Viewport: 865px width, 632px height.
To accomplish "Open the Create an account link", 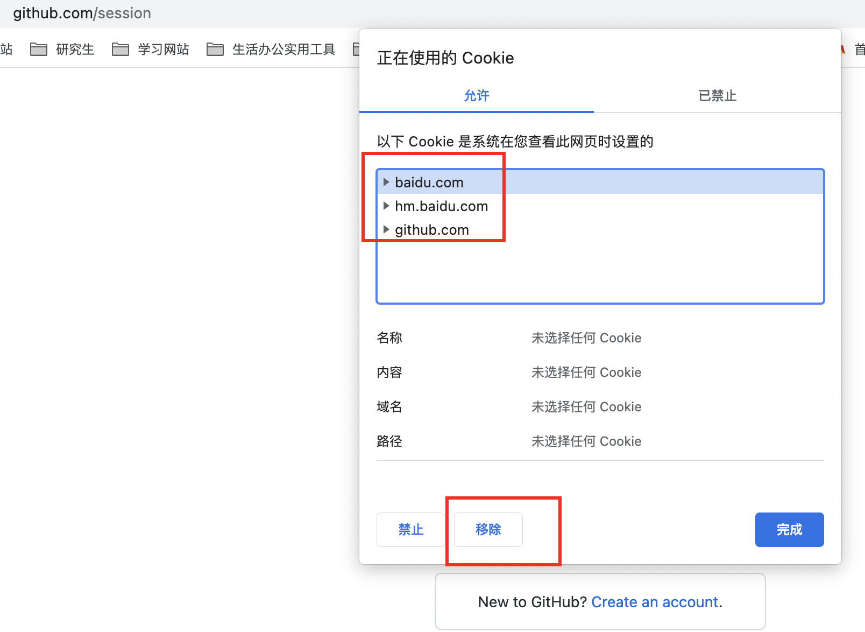I will tap(655, 602).
